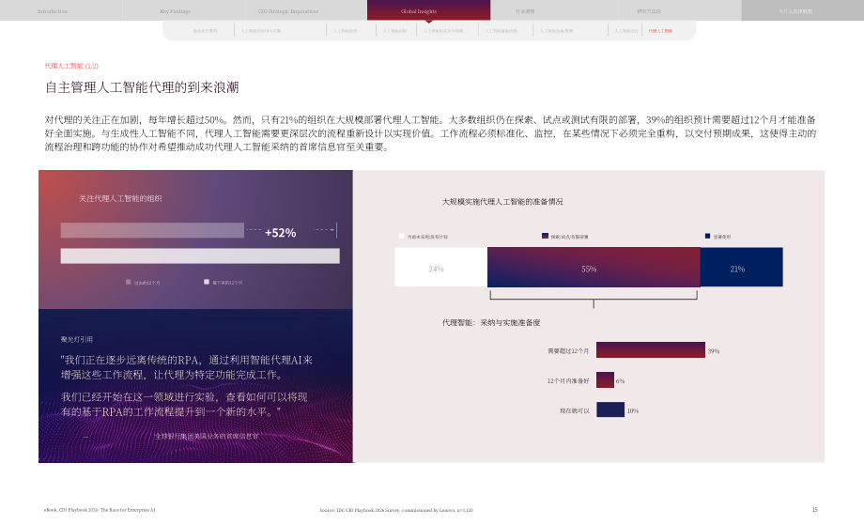
Task: Click the navy legend swatch above the 21% segment
Action: [x=707, y=236]
